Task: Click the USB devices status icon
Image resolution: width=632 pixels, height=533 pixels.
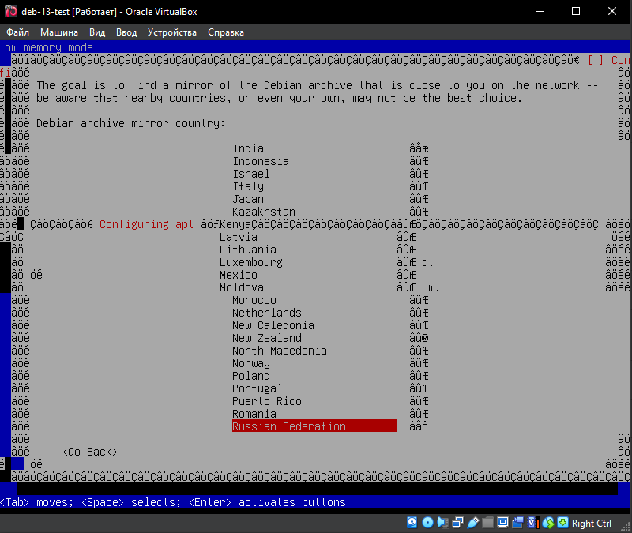Action: tap(472, 523)
